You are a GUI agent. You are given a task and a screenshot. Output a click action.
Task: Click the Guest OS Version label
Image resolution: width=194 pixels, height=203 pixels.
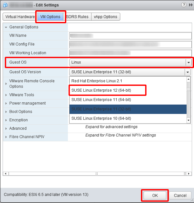(x=25, y=72)
